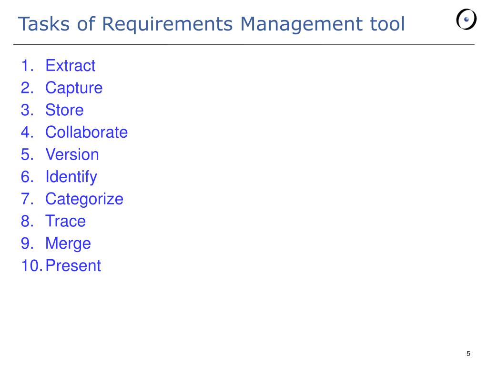Screen dimensions: 488x366
Task: Click the list number '4.' beside Collaborate
Action: tap(27, 132)
